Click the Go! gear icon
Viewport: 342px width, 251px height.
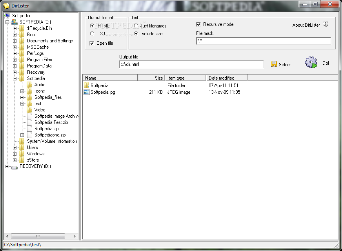311,63
